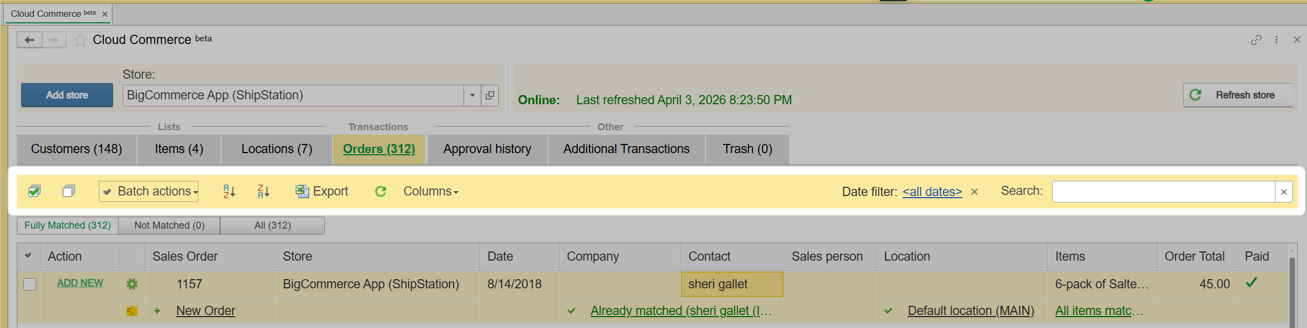Mark Cloud Commerce as favorite star

pos(80,40)
